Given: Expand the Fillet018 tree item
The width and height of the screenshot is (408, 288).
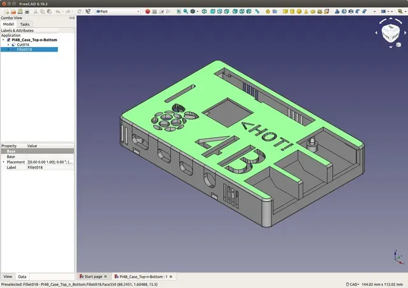Looking at the screenshot, I should coord(8,50).
